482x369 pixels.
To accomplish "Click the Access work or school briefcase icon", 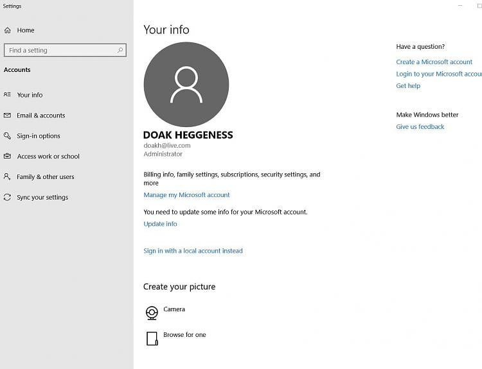I will point(7,156).
